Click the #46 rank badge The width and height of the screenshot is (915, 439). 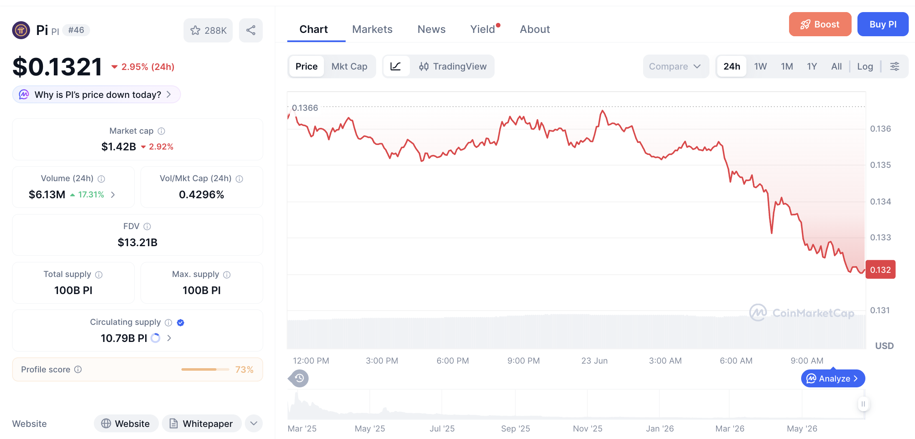[x=76, y=30]
